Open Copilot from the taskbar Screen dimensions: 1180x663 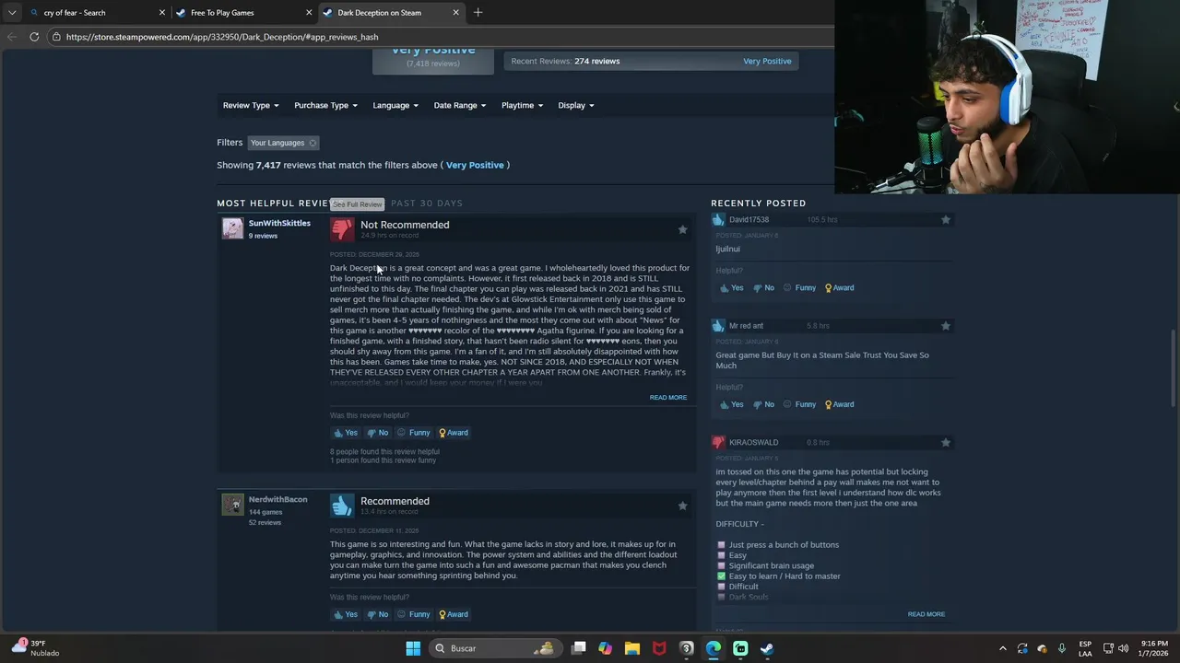click(605, 648)
